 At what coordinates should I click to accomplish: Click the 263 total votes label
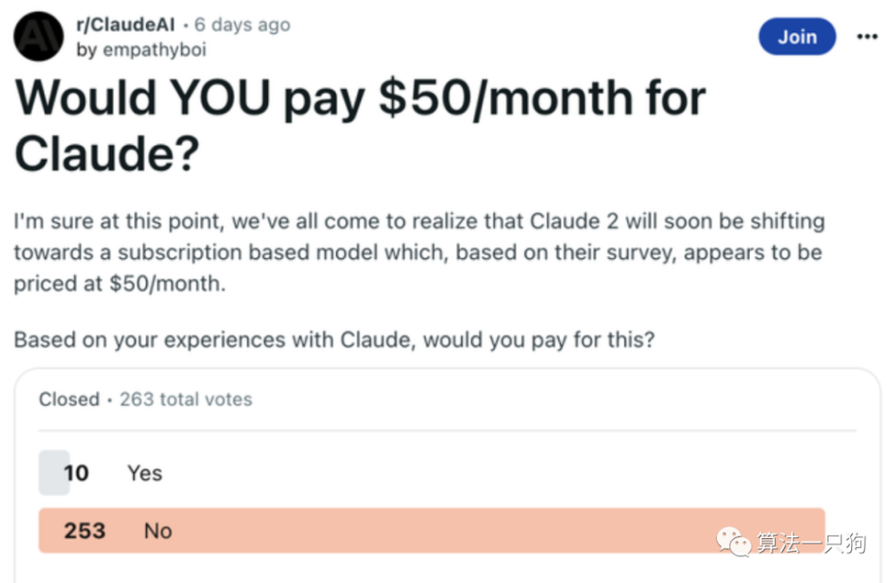185,399
